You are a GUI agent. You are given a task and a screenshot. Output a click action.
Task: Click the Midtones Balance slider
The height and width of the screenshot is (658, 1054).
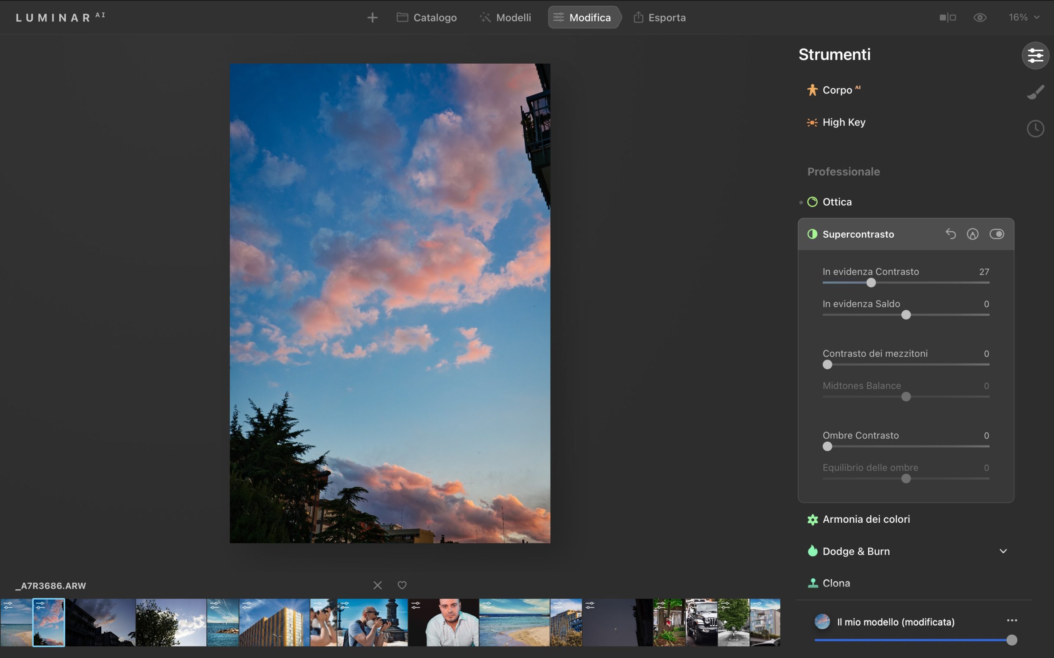(x=906, y=397)
